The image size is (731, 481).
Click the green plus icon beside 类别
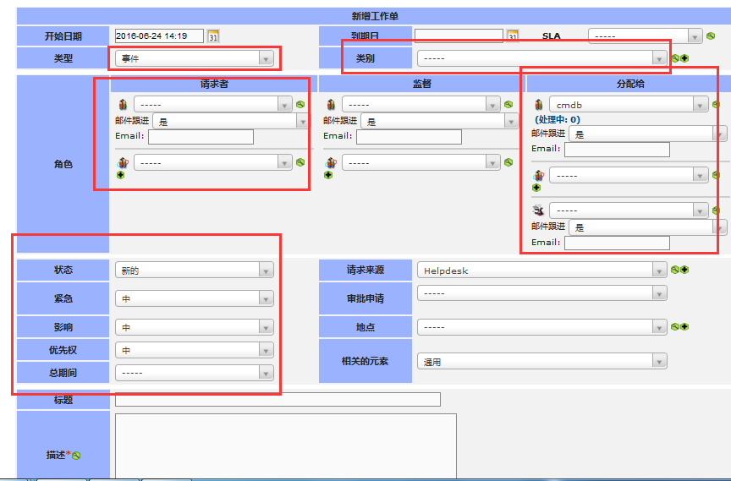(x=684, y=58)
